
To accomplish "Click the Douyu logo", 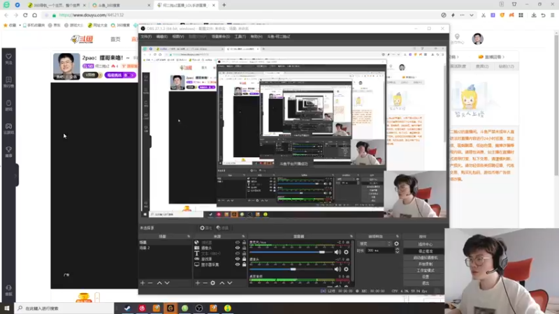I will [82, 39].
